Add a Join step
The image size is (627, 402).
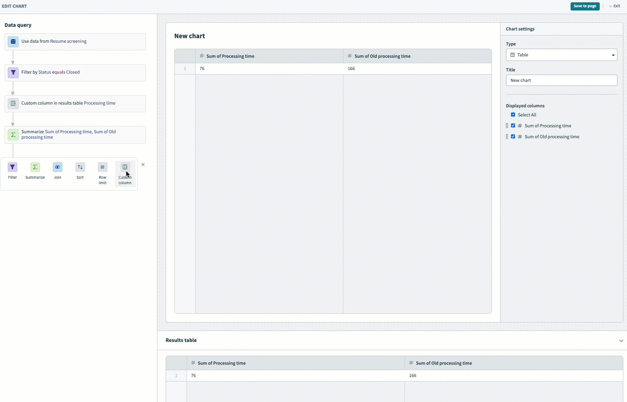coord(57,167)
